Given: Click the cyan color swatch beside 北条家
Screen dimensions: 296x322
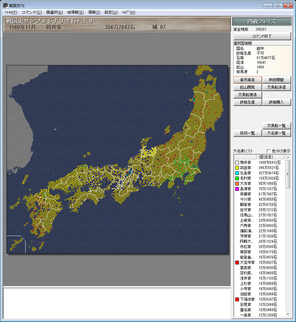Looking at the screenshot, I should (237, 173).
